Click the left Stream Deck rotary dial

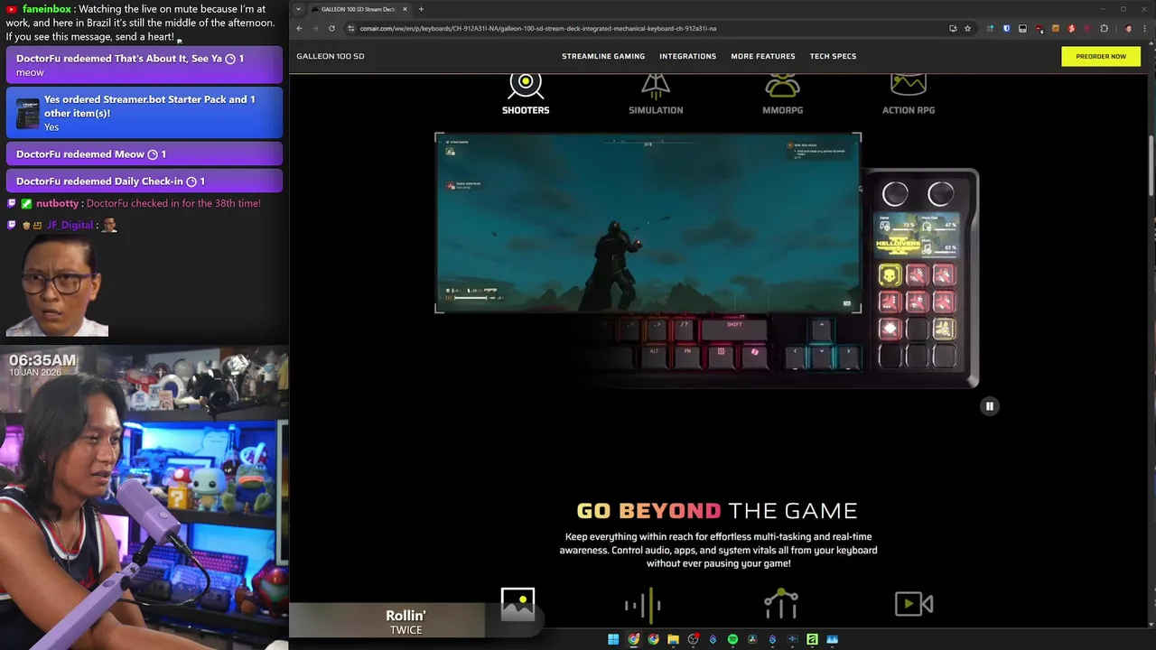click(x=895, y=193)
